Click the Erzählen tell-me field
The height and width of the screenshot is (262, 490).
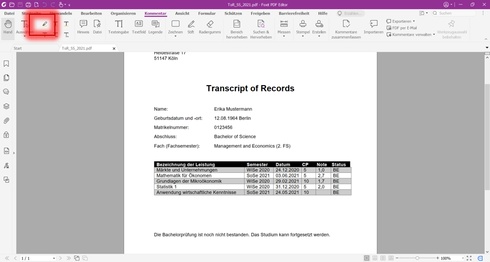350,13
